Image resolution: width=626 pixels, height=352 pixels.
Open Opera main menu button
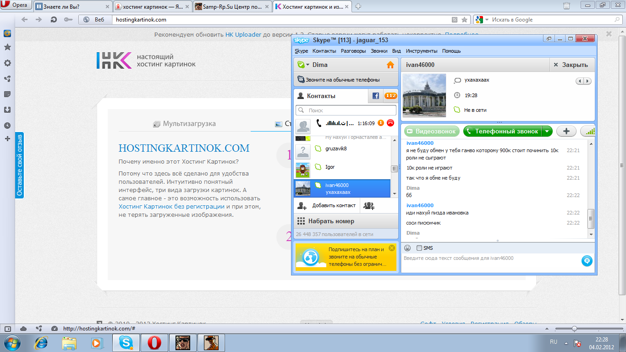click(x=16, y=5)
